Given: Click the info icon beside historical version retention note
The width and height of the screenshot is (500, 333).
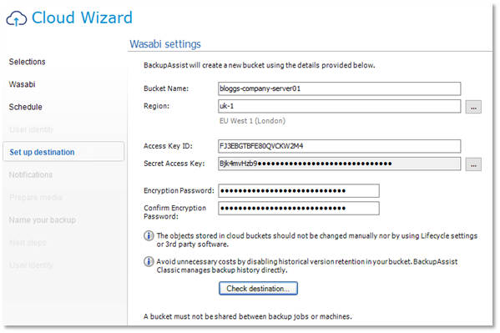Looking at the screenshot, I should point(149,261).
